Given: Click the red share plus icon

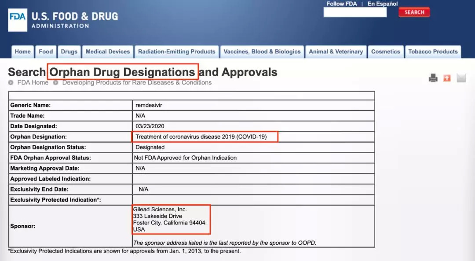Looking at the screenshot, I should coord(447,78).
